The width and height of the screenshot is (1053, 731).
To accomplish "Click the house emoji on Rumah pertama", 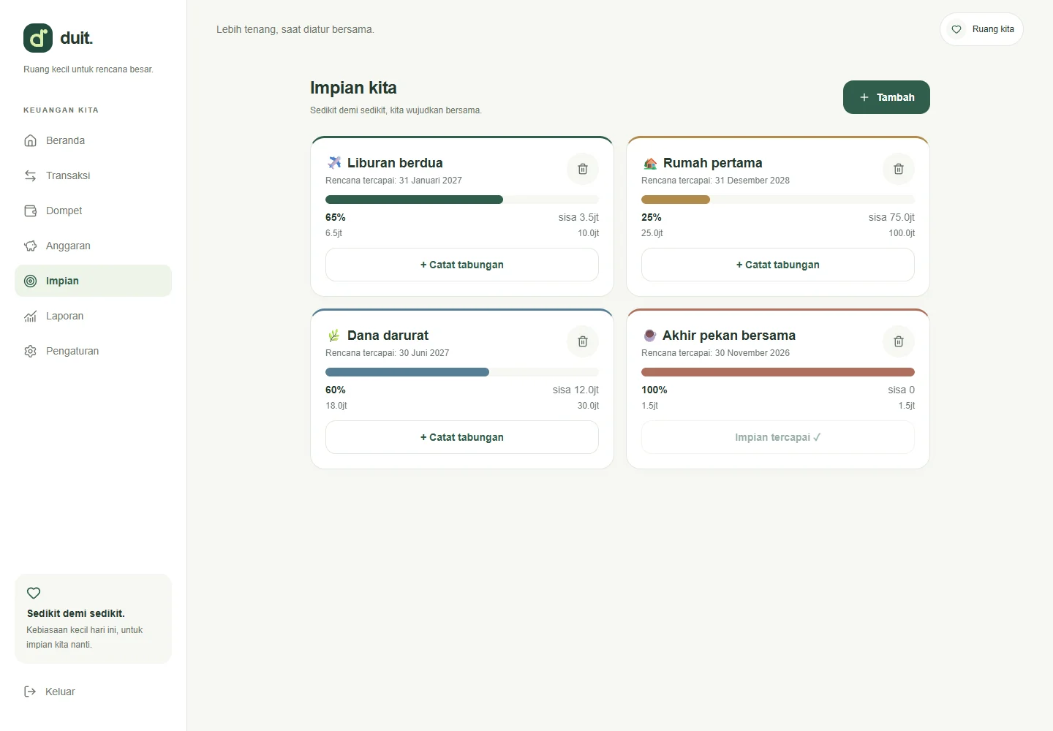I will coord(650,163).
